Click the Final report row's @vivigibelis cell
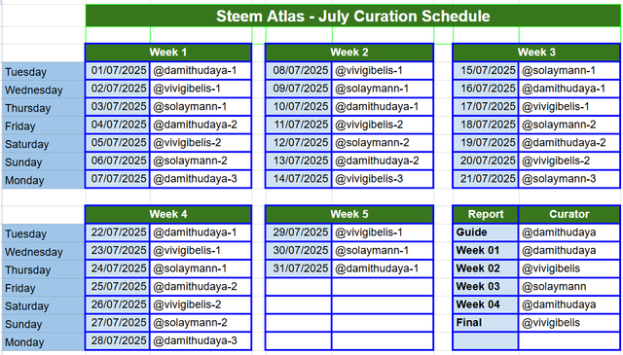Viewport: 623px width, 355px height. coord(568,323)
